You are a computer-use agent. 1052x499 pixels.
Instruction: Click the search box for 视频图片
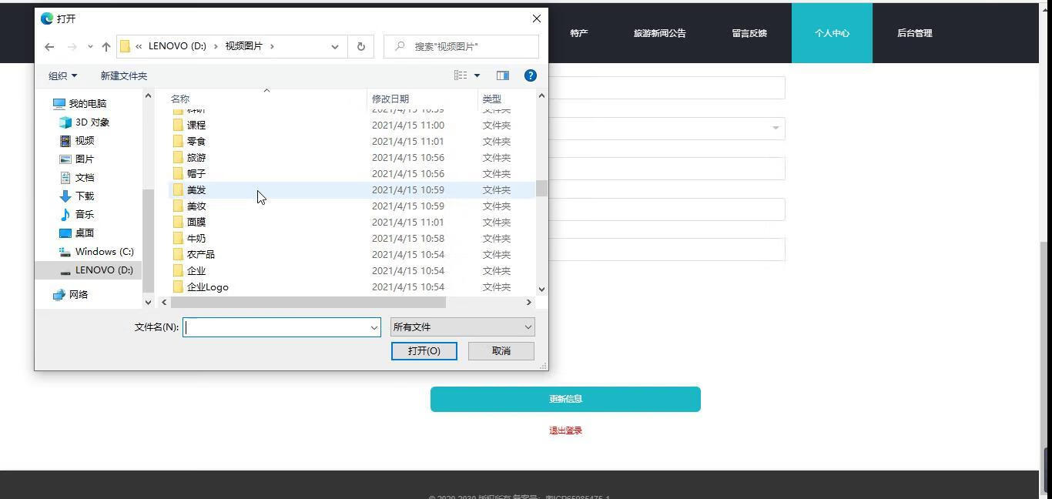pyautogui.click(x=461, y=46)
